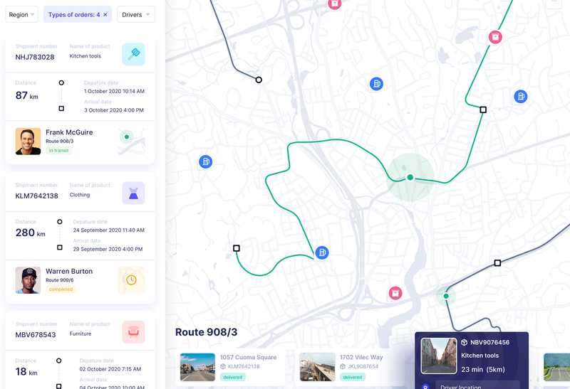Open Frank McGuire's live location map icon
The image size is (570, 389).
[x=131, y=141]
